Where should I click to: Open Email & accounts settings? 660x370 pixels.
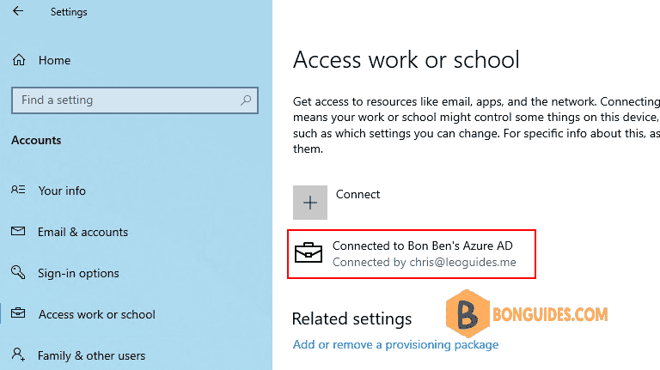pos(82,232)
